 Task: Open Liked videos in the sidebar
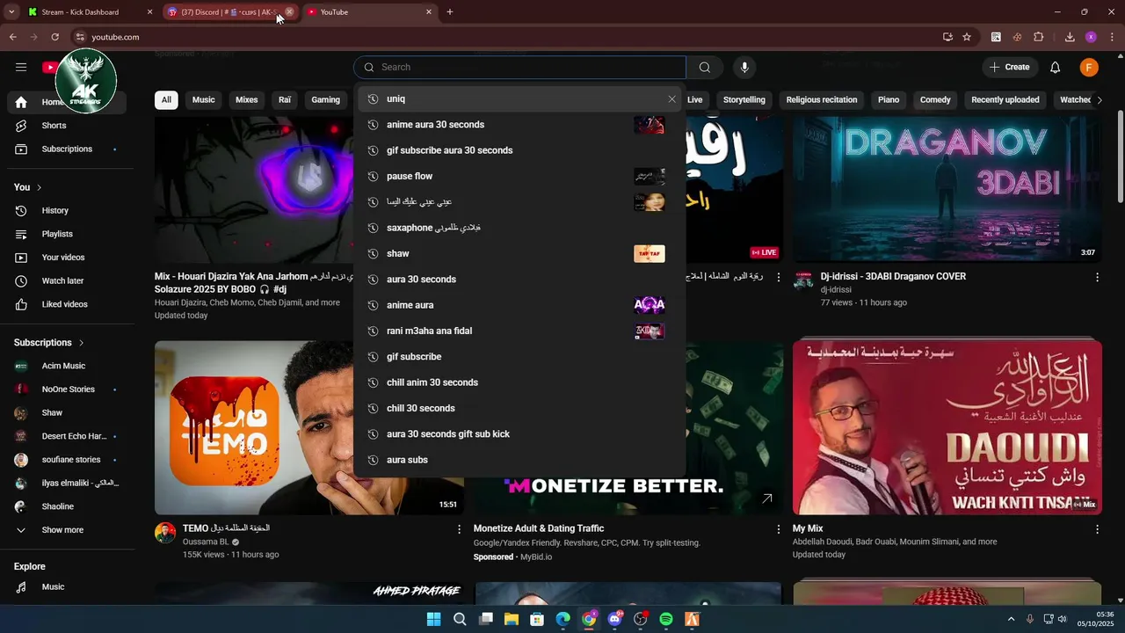pyautogui.click(x=68, y=304)
